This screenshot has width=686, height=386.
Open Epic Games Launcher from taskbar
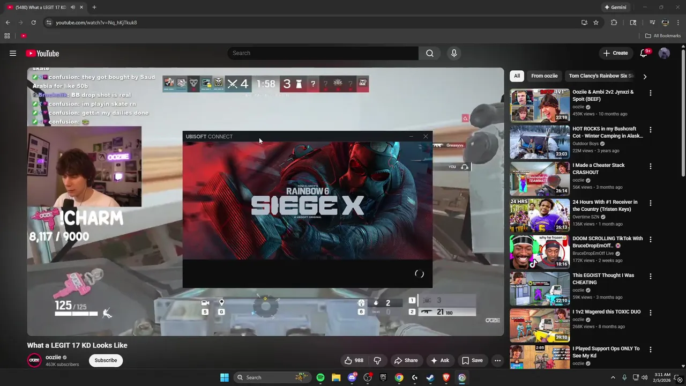(383, 377)
